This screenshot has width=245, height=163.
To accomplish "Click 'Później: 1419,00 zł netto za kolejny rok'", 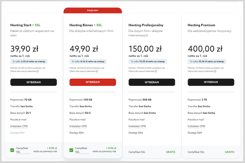I will (x=206, y=68).
